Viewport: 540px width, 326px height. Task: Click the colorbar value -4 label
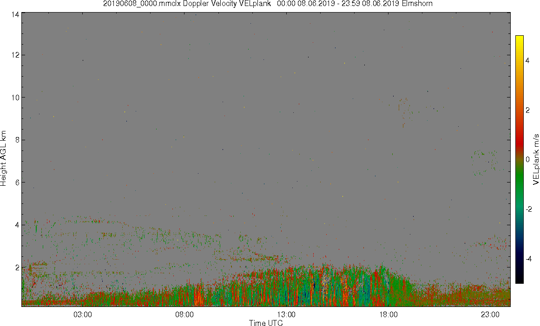(x=528, y=259)
